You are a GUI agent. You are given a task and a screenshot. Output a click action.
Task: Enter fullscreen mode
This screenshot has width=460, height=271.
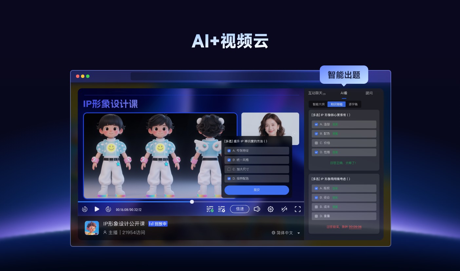click(297, 209)
